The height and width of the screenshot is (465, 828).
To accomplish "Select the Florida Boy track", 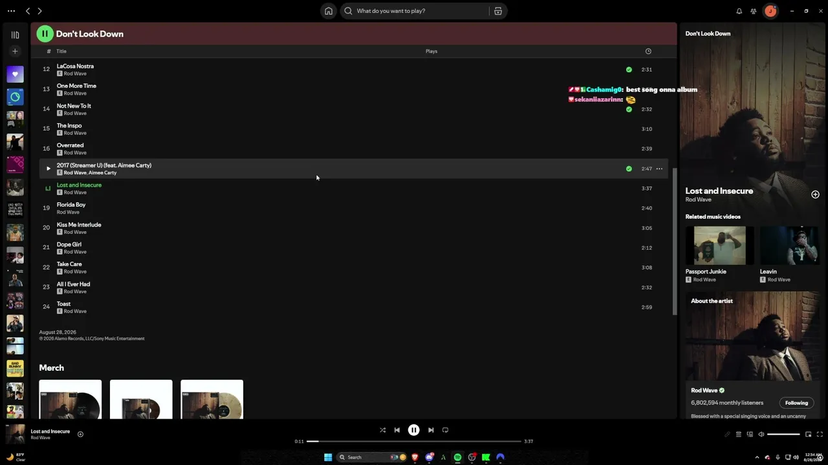I will point(353,208).
